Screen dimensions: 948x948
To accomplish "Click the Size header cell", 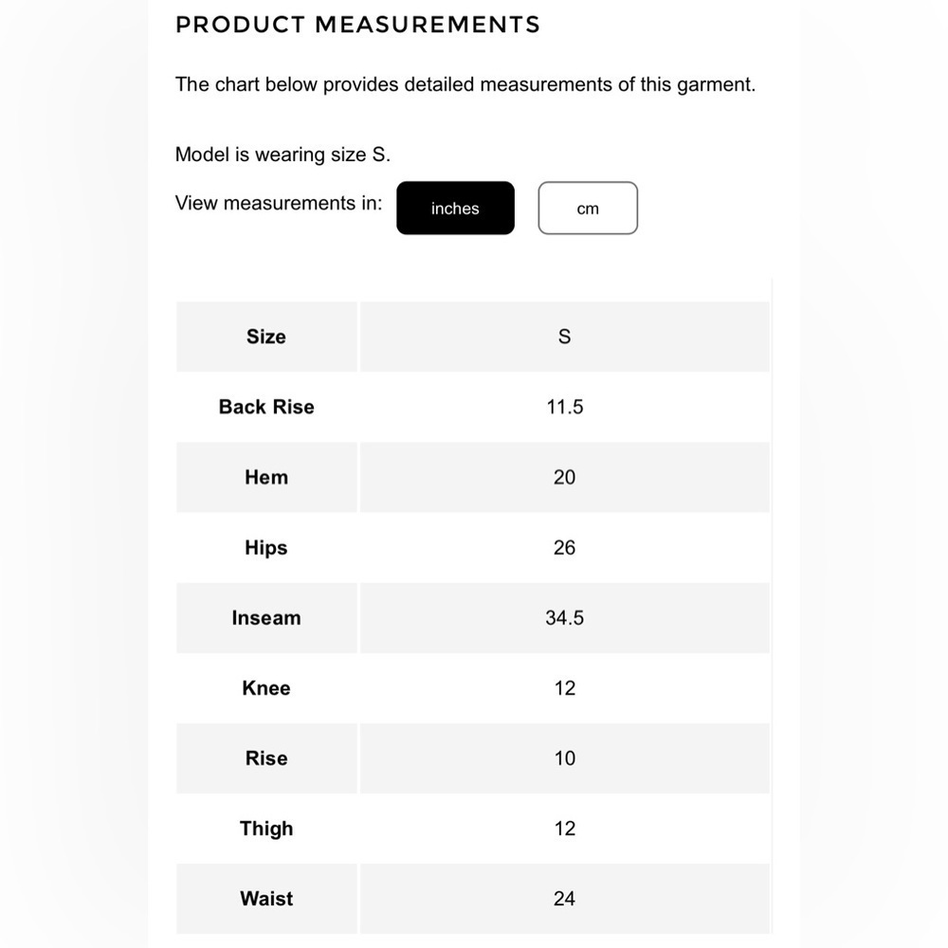I will pos(266,337).
